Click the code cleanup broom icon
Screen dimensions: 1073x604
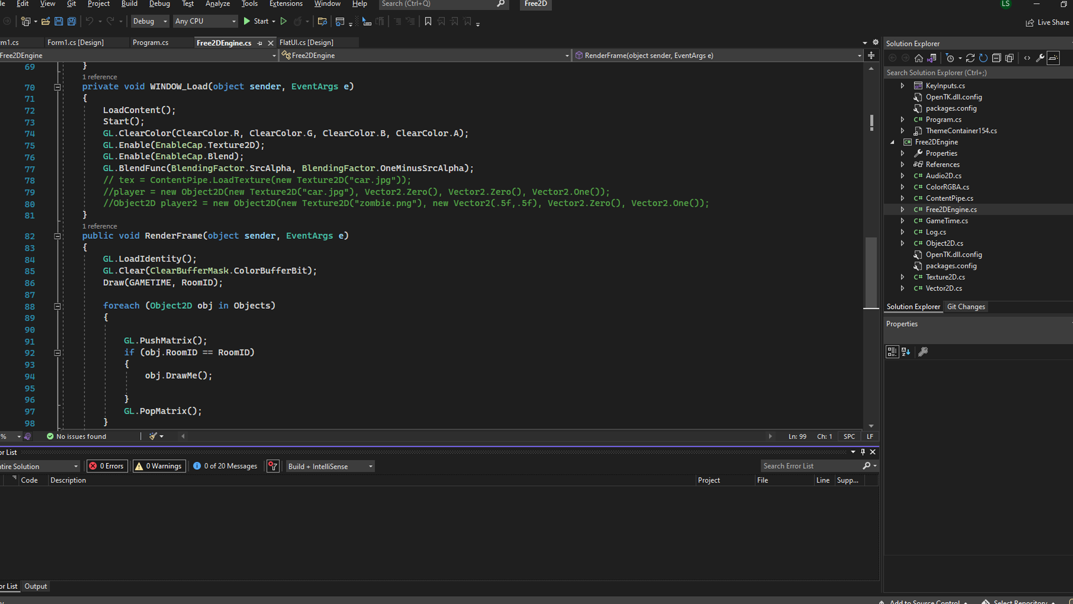(153, 436)
